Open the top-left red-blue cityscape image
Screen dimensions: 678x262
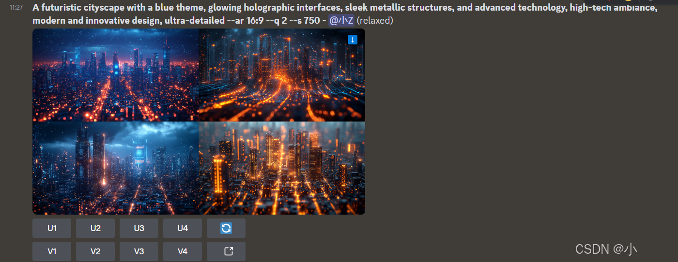point(115,75)
